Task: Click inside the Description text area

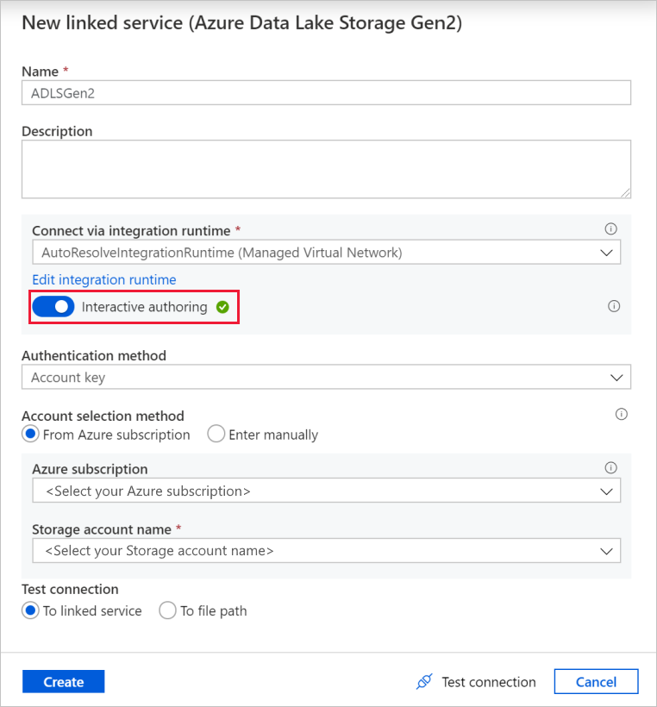Action: pyautogui.click(x=327, y=169)
